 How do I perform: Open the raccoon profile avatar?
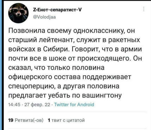coord(18,13)
